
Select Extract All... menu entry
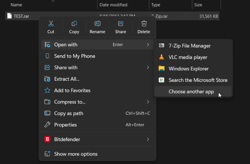click(97, 79)
